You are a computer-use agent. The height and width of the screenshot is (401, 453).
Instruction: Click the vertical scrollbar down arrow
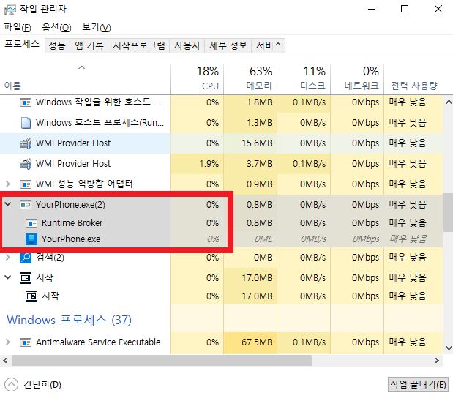449,348
